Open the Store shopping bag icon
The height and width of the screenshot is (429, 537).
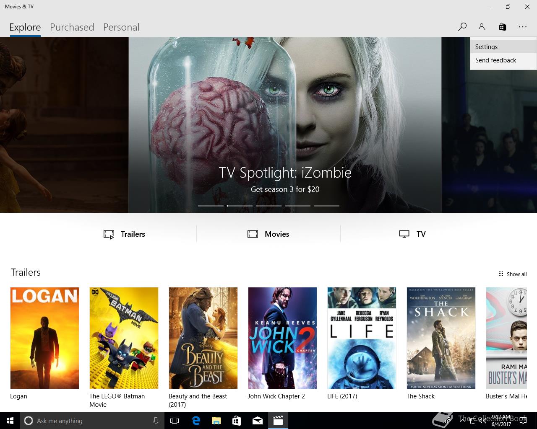click(x=502, y=27)
